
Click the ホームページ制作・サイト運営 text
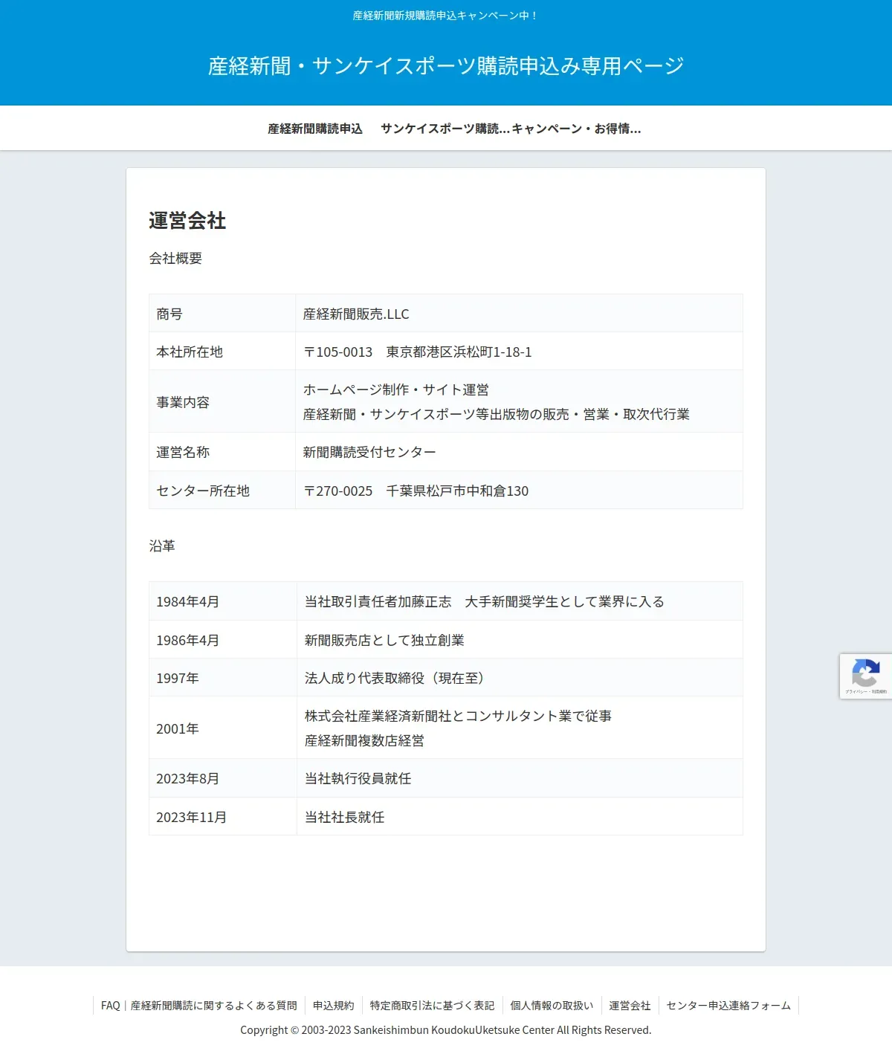tap(396, 390)
